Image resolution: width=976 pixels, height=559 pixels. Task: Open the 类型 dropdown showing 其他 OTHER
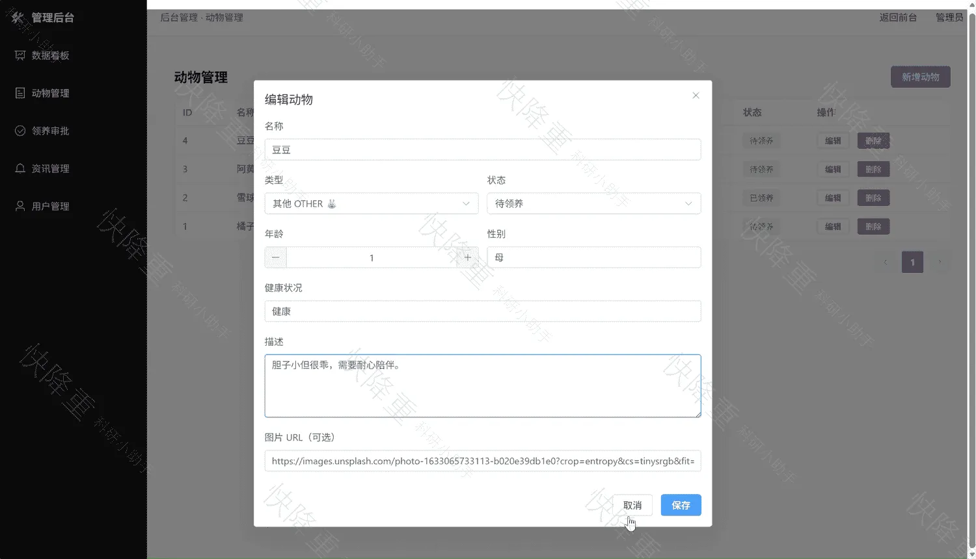pos(372,203)
